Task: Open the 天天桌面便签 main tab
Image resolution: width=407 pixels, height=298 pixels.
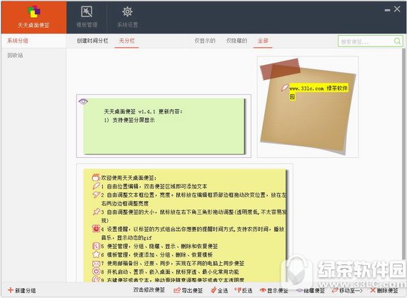Action: pos(34,17)
